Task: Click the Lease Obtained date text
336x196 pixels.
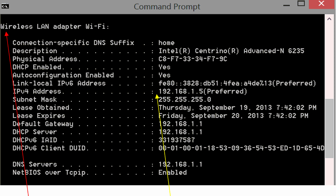Action: coord(238,108)
